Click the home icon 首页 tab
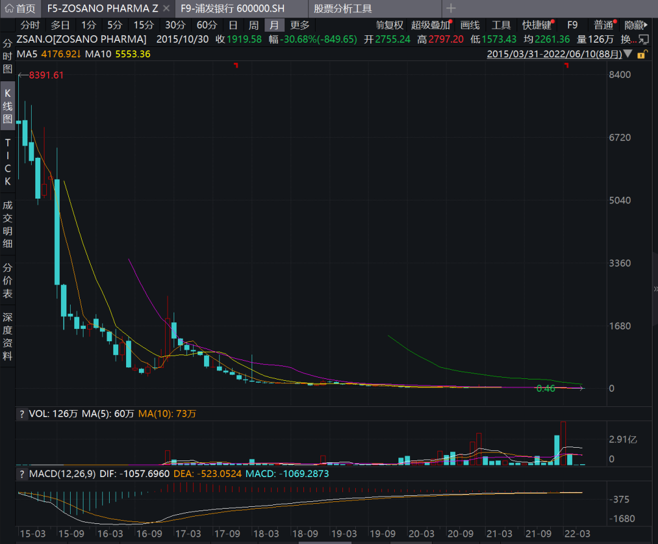658x544 pixels. pyautogui.click(x=20, y=9)
